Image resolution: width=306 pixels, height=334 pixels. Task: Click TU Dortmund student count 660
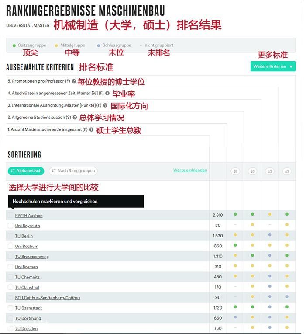click(x=218, y=318)
